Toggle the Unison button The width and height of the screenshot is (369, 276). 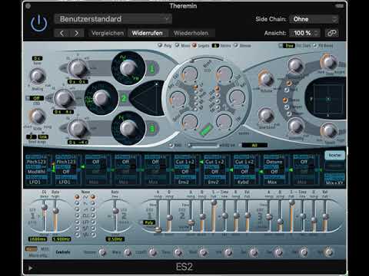pos(236,45)
